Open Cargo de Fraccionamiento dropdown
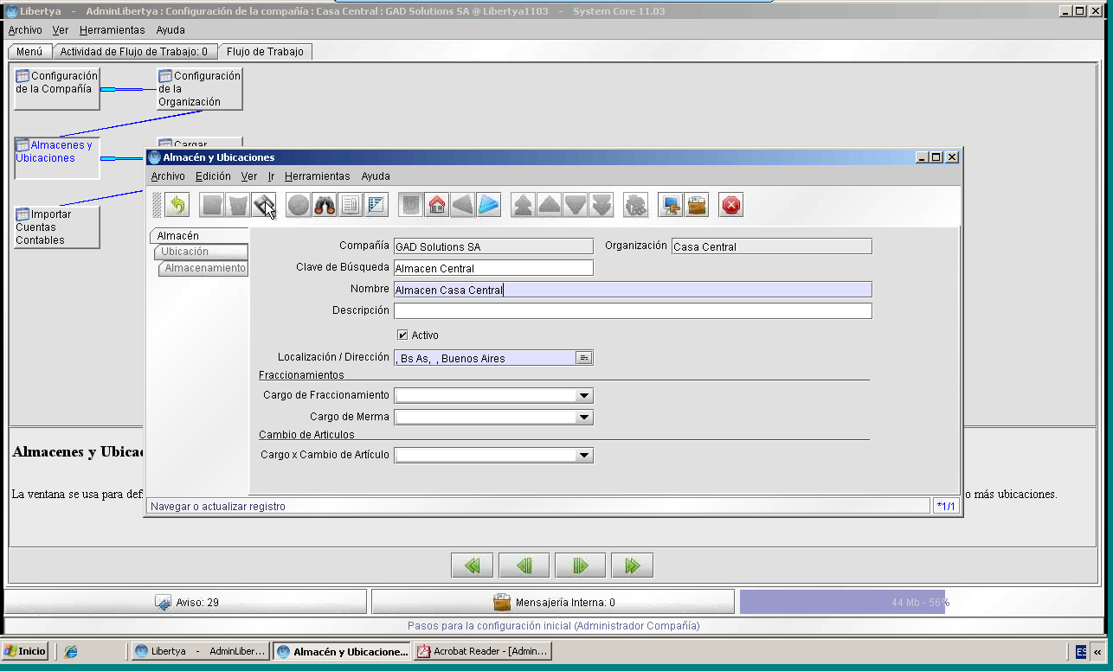 point(584,395)
